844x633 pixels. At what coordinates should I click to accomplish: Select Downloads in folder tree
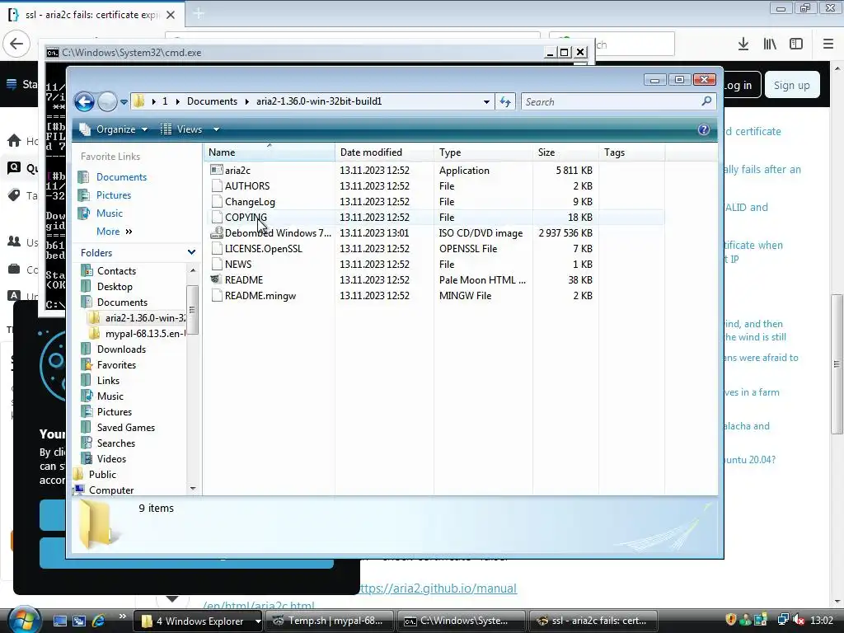[x=121, y=349]
